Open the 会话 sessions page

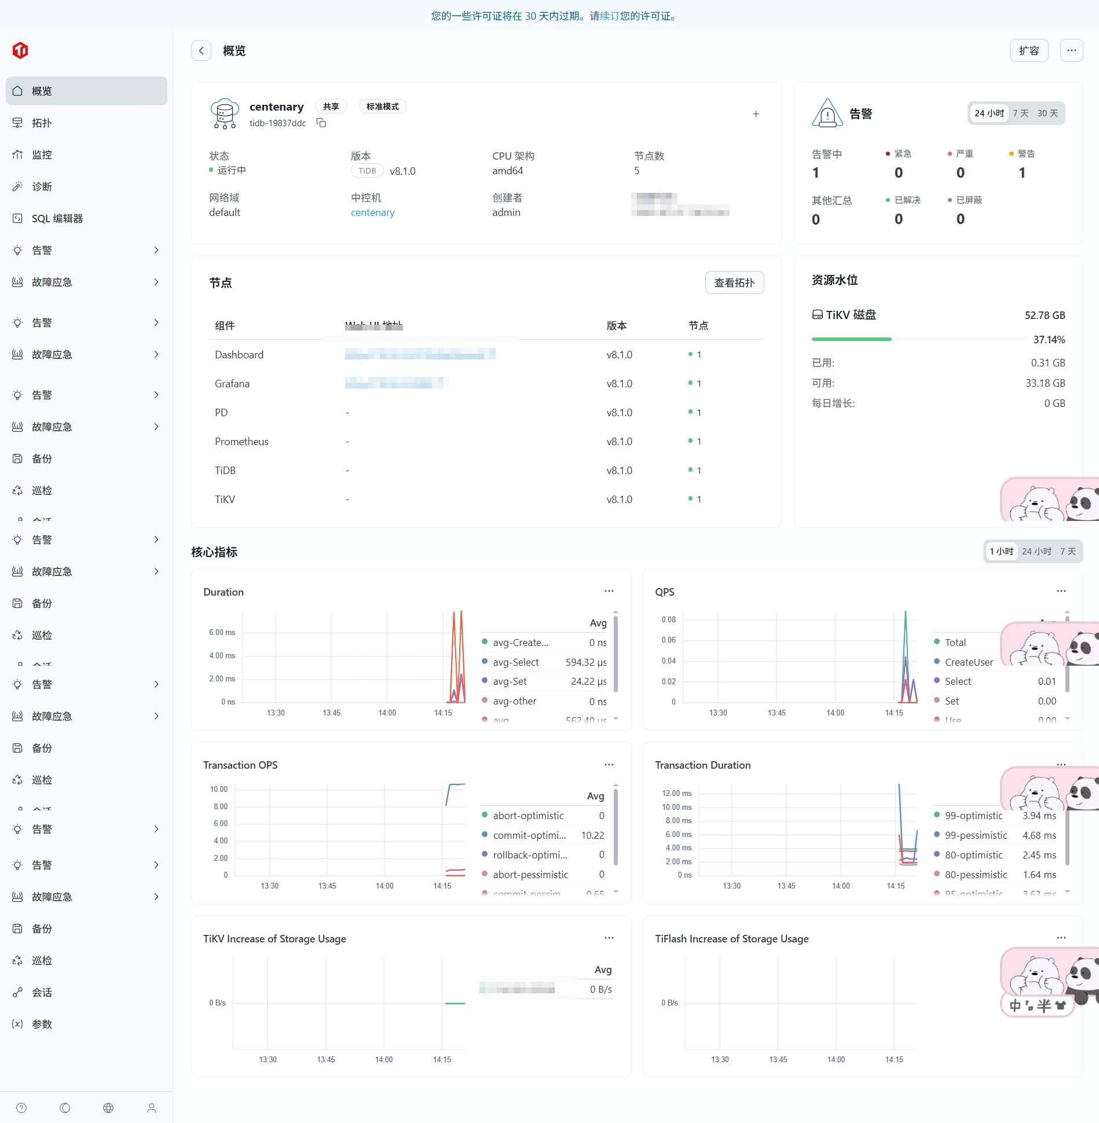click(86, 992)
